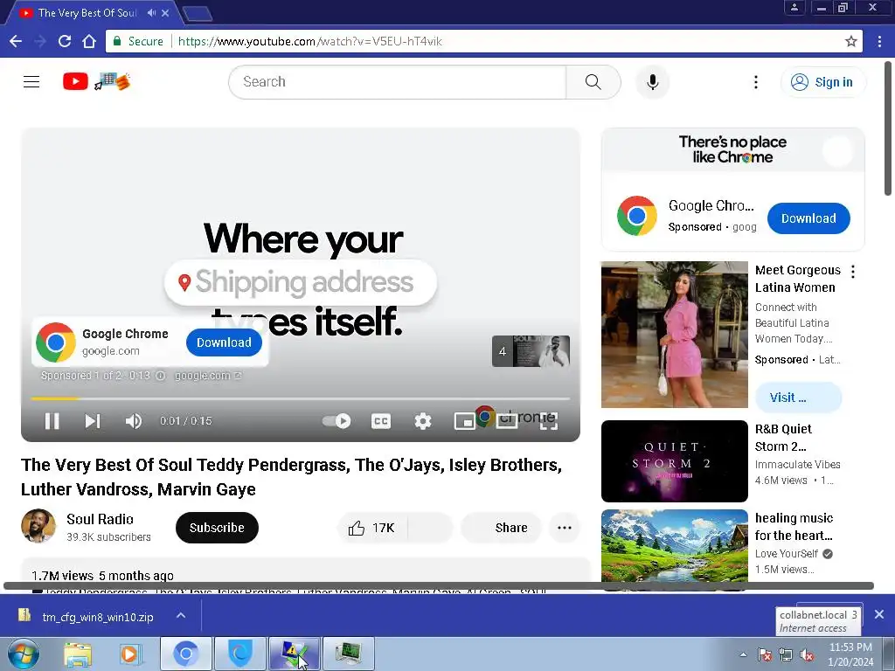Enter full screen on the video
The height and width of the screenshot is (671, 895).
click(549, 421)
